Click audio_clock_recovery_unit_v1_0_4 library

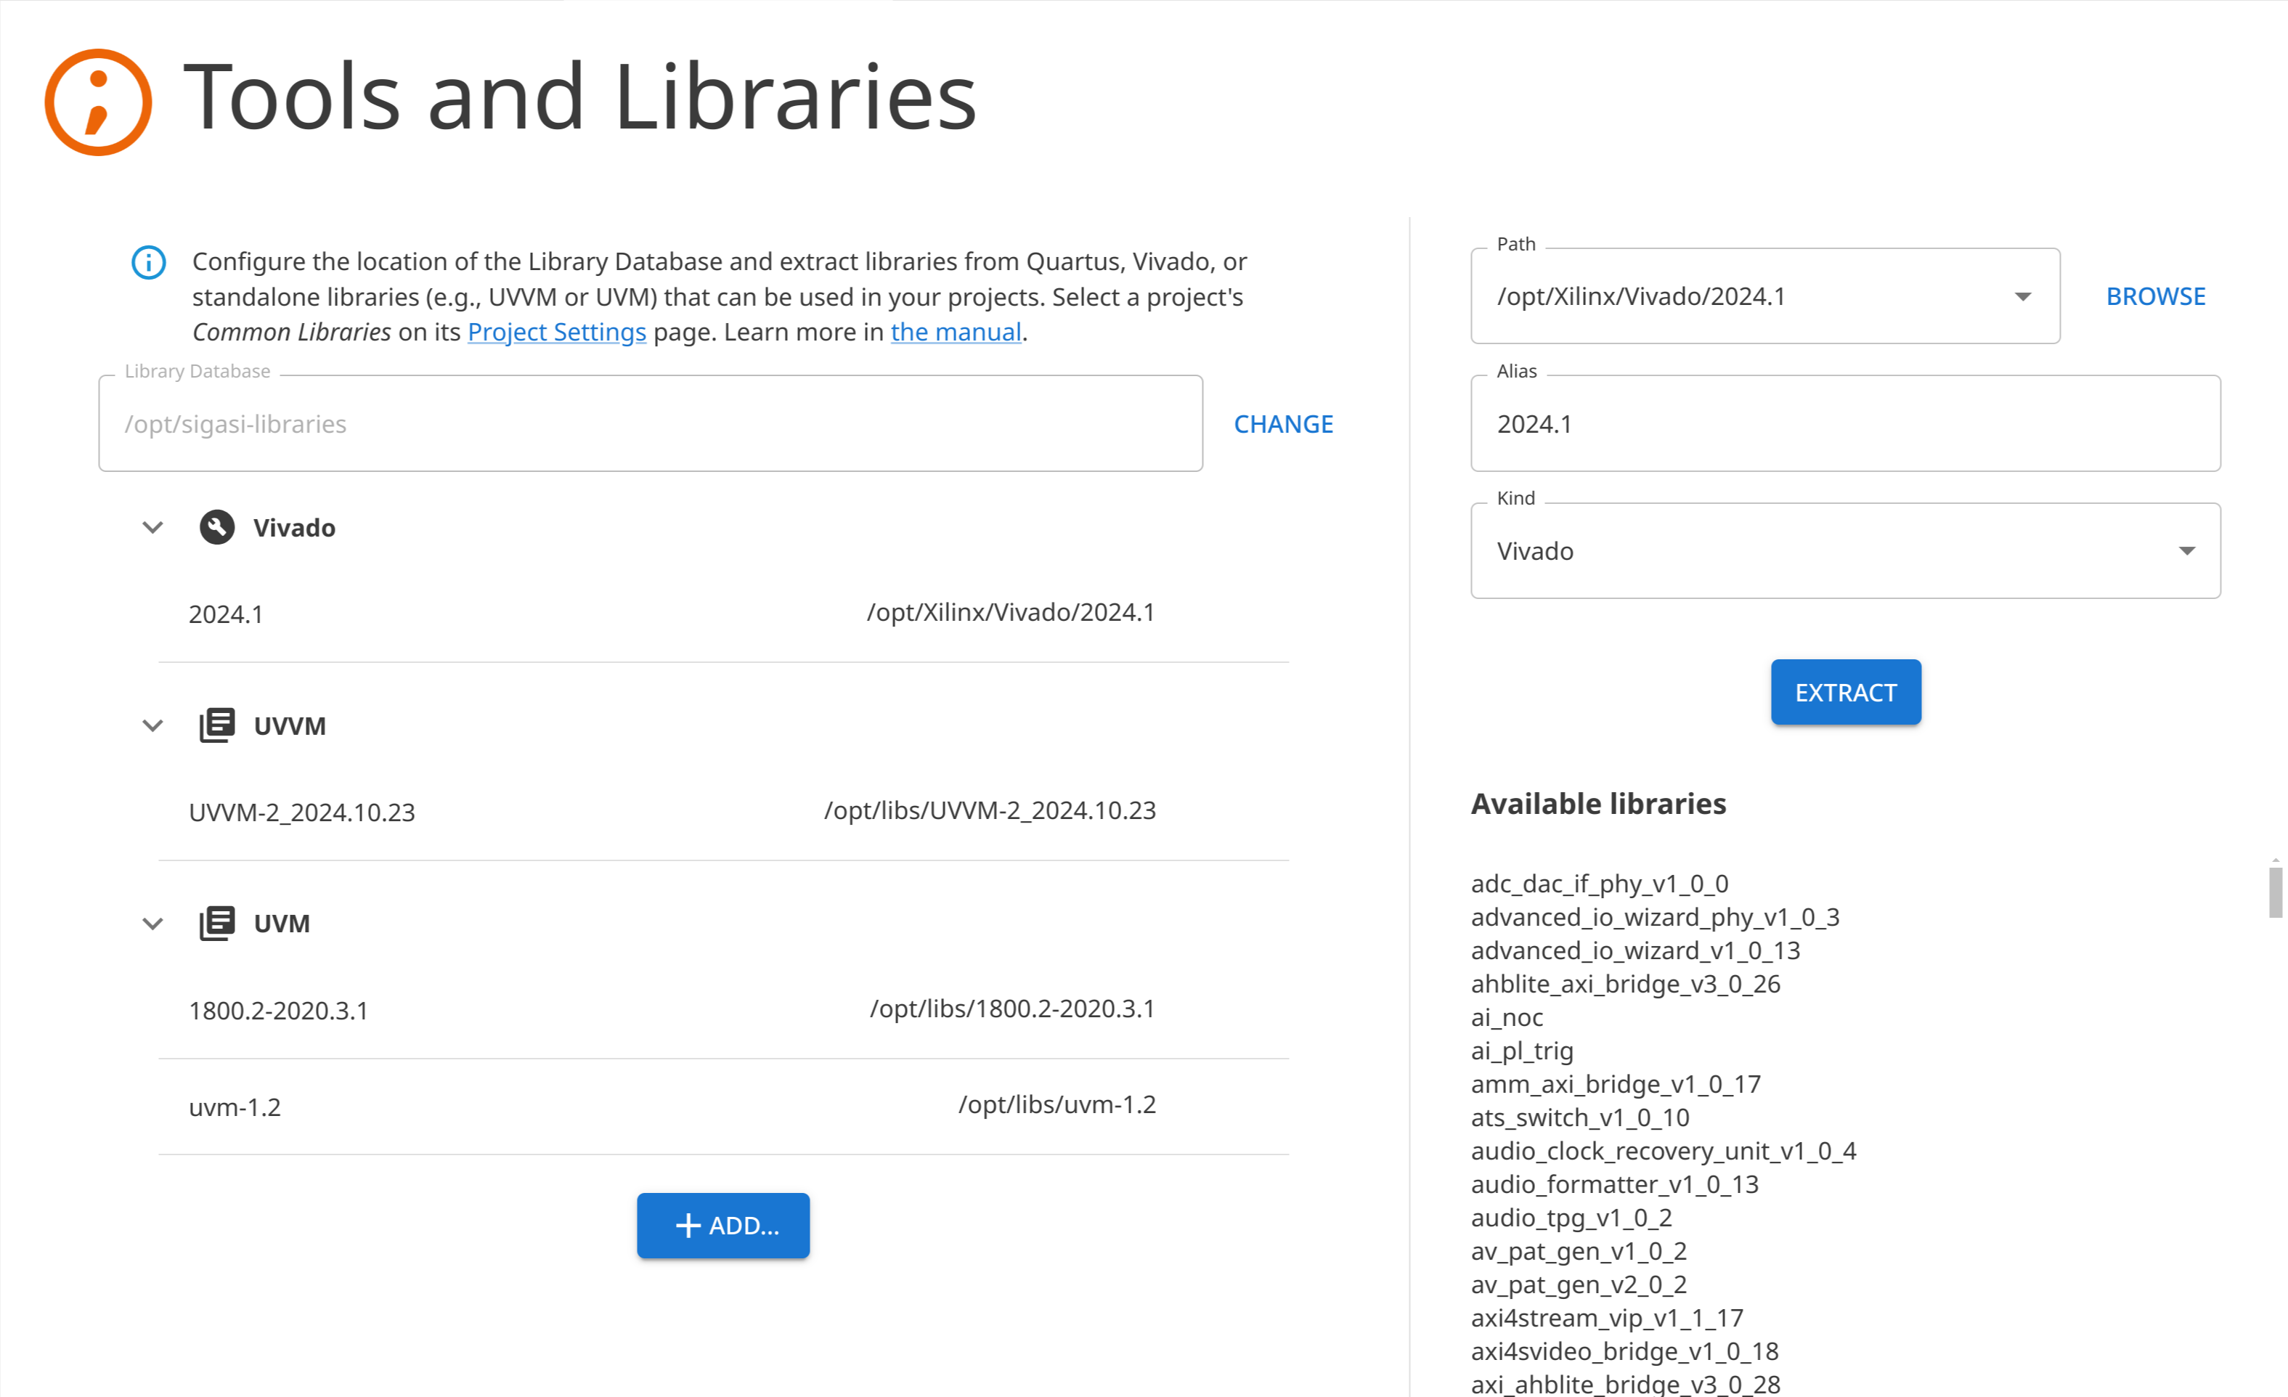pos(1663,1151)
